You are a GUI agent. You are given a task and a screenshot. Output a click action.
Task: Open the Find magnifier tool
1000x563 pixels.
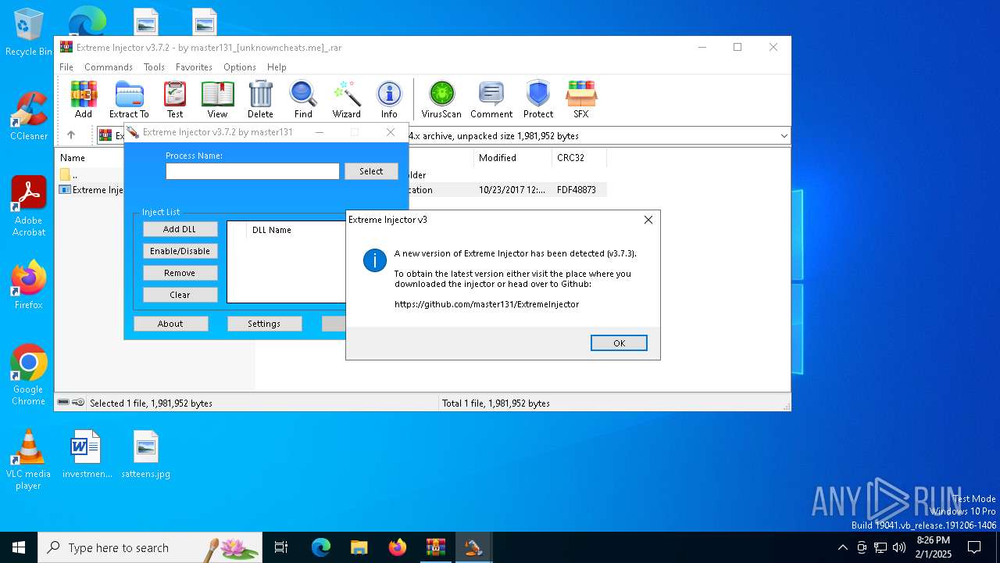pyautogui.click(x=303, y=99)
